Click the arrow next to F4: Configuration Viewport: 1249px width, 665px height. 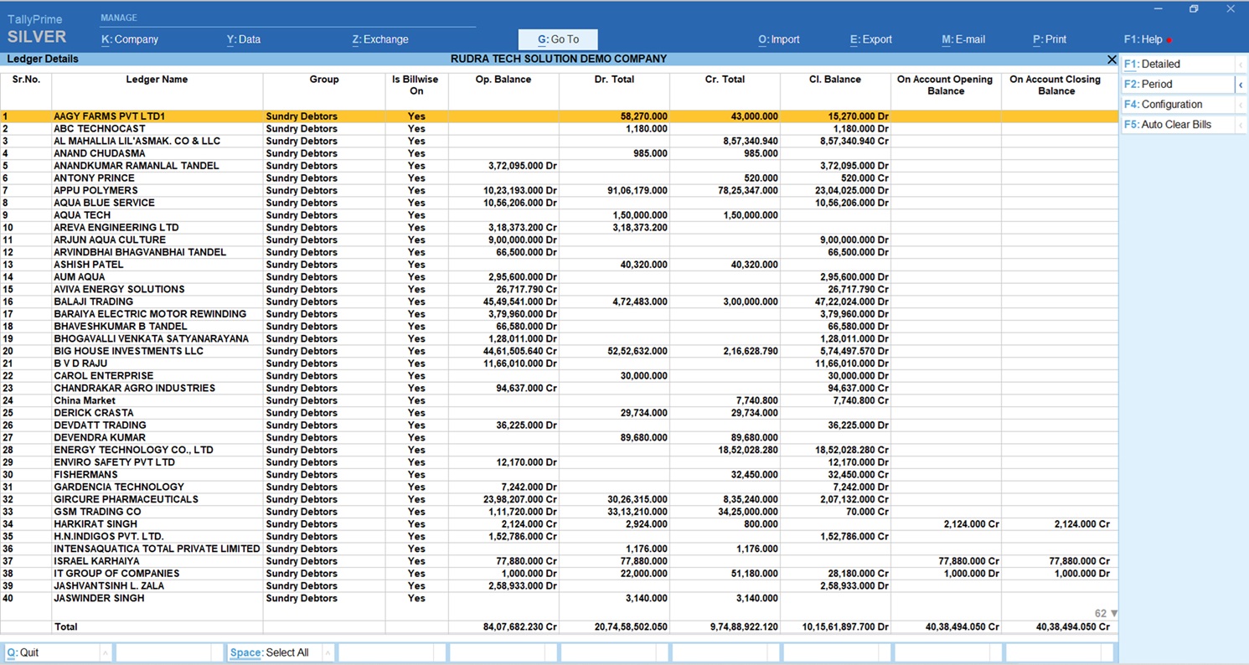pos(1241,105)
